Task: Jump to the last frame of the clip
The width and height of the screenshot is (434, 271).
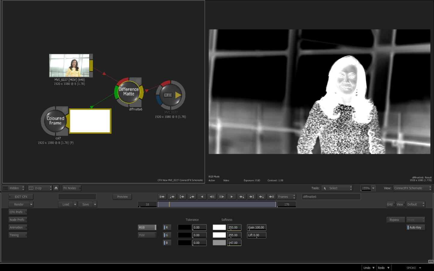Action: pyautogui.click(x=271, y=197)
